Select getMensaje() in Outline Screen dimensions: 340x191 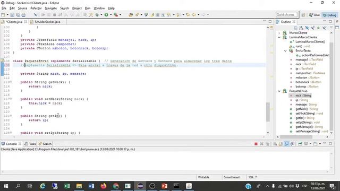pos(307,127)
